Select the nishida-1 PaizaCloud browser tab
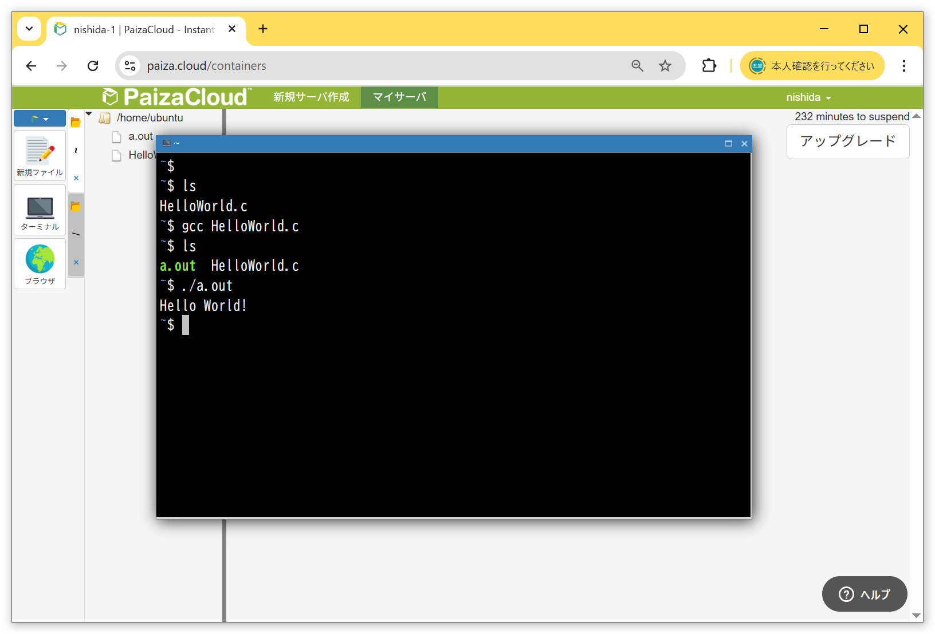The width and height of the screenshot is (935, 634). pos(146,29)
